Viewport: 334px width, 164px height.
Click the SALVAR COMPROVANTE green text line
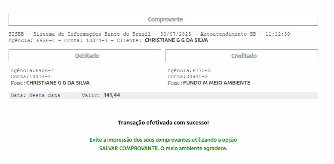pyautogui.click(x=163, y=149)
